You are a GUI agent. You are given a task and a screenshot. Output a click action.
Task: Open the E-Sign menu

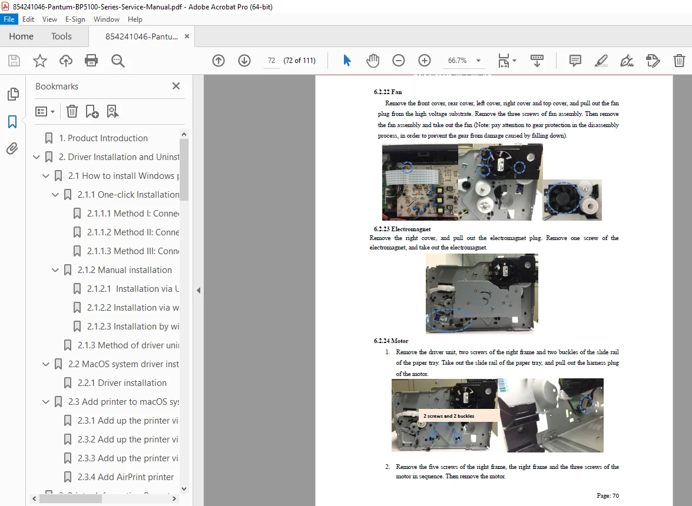coord(75,19)
